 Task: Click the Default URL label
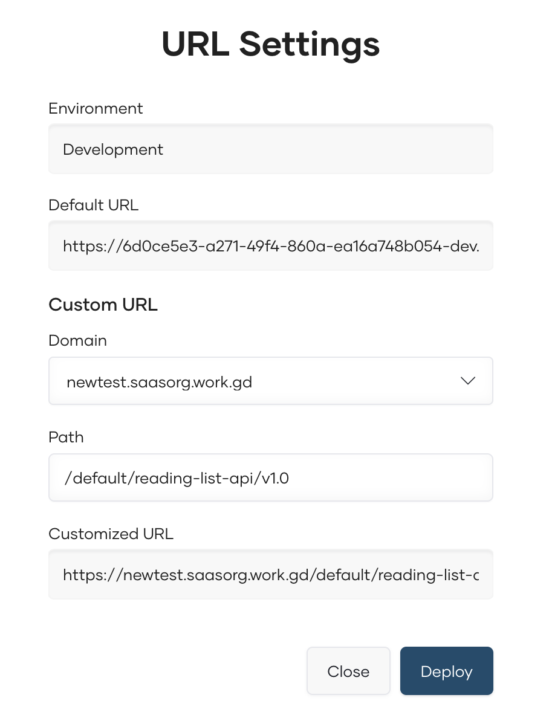93,205
